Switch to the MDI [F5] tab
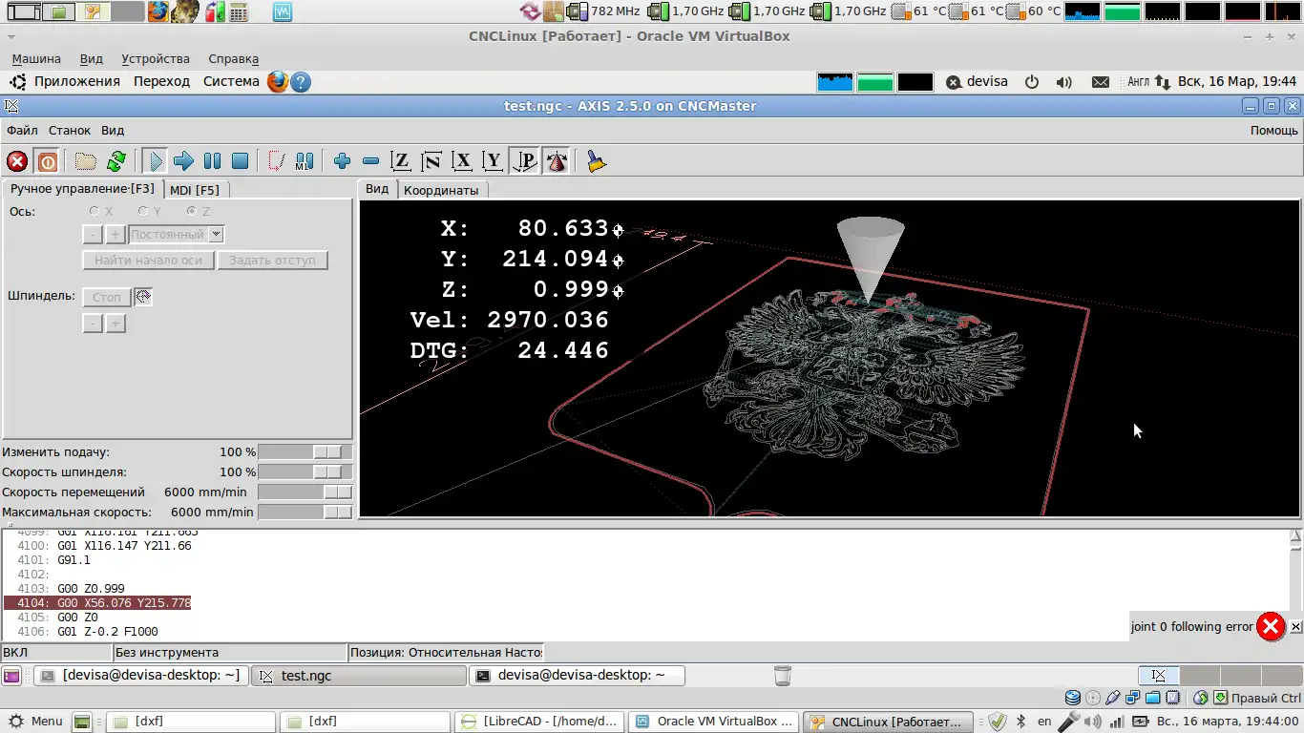1304x733 pixels. pos(194,190)
